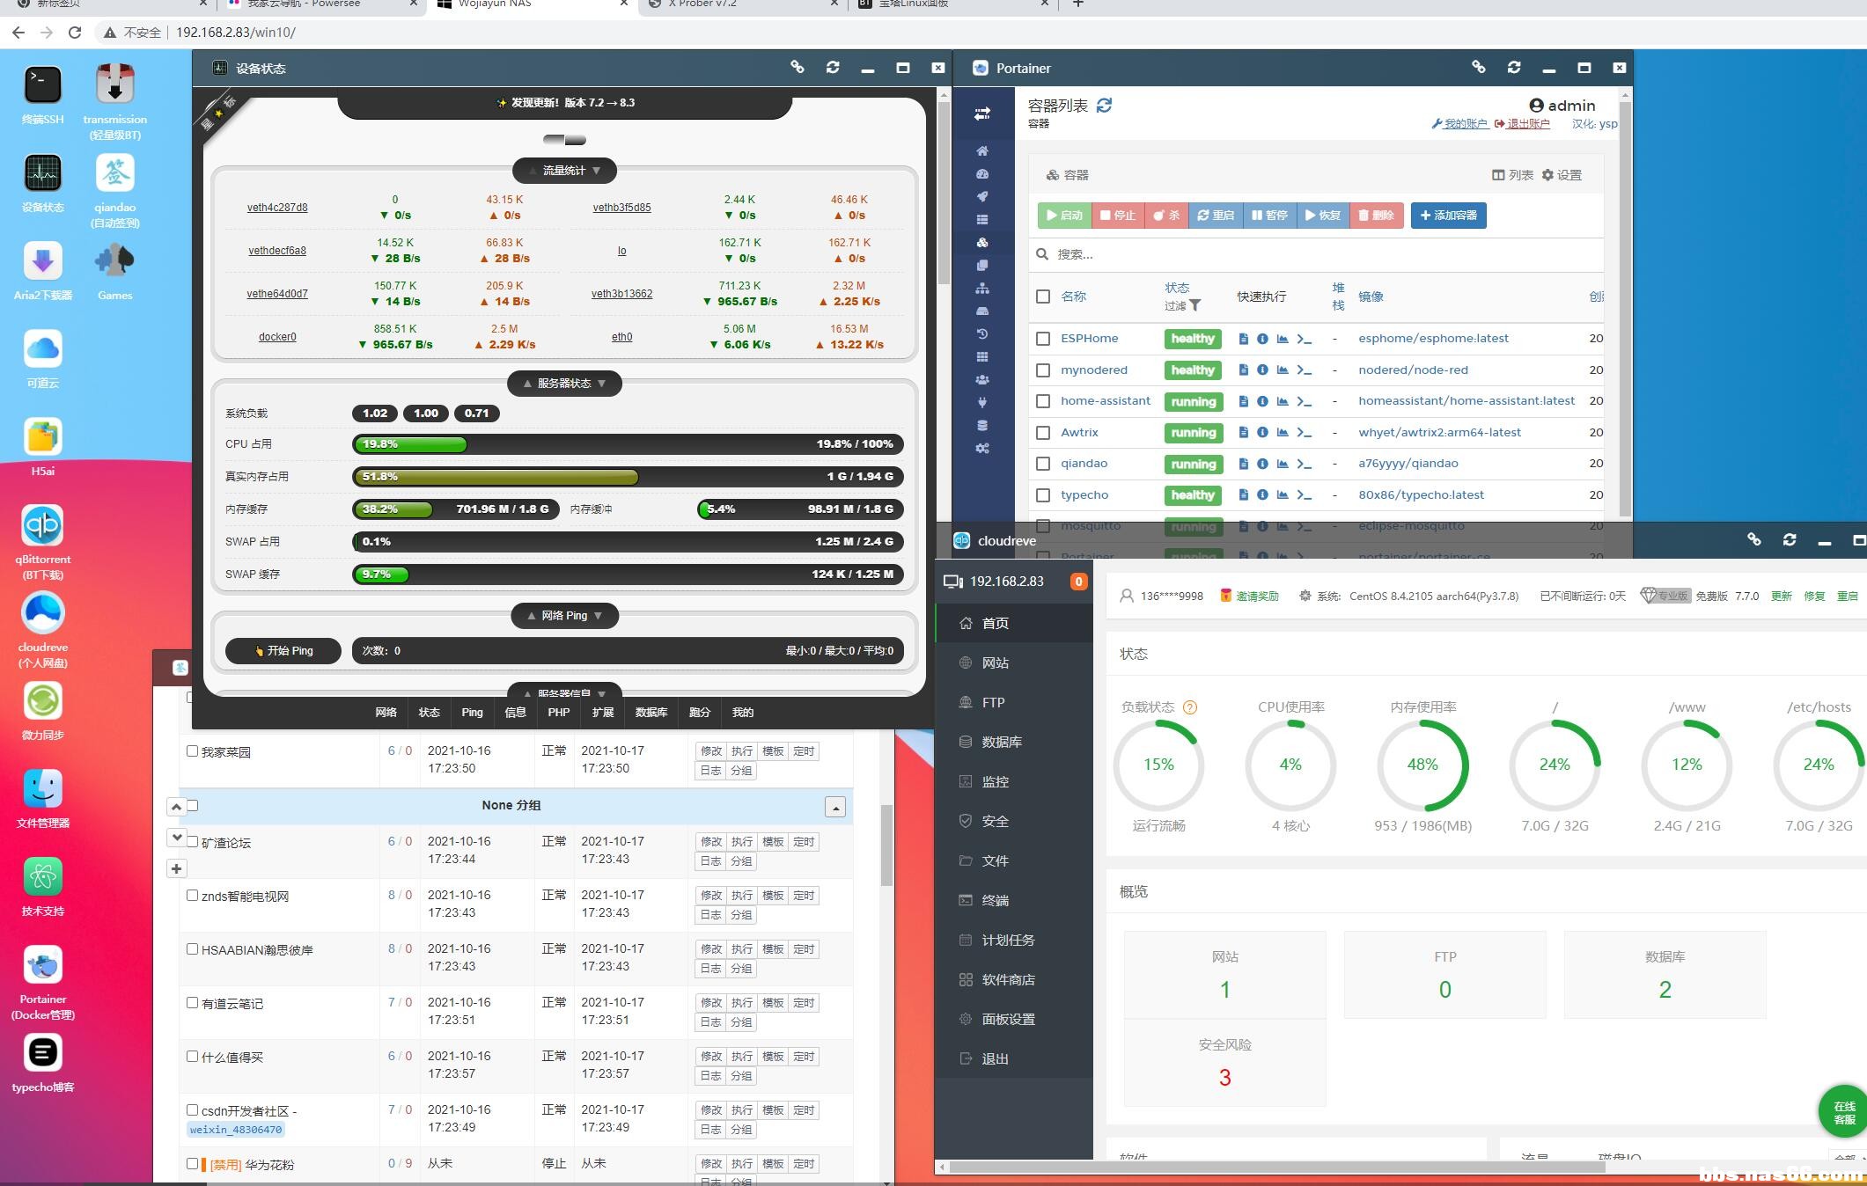Screen dimensions: 1867x1186
Task: Collapse the None 分组 group arrow
Action: click(834, 807)
